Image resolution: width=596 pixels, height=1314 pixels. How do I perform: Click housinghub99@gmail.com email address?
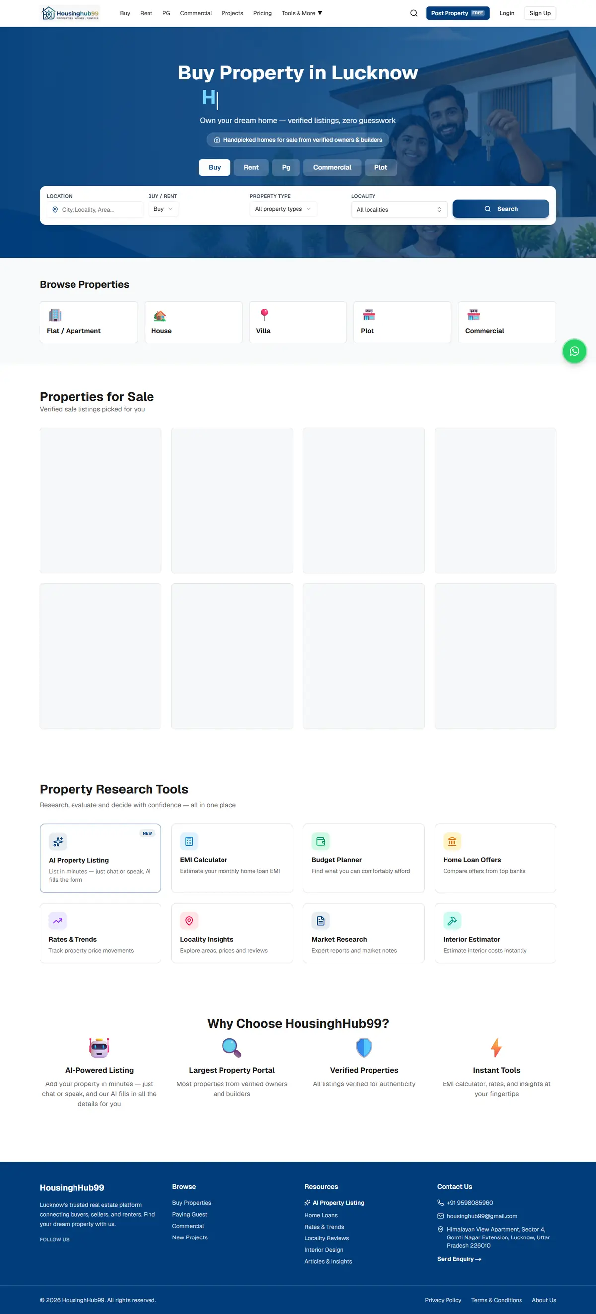tap(482, 1216)
